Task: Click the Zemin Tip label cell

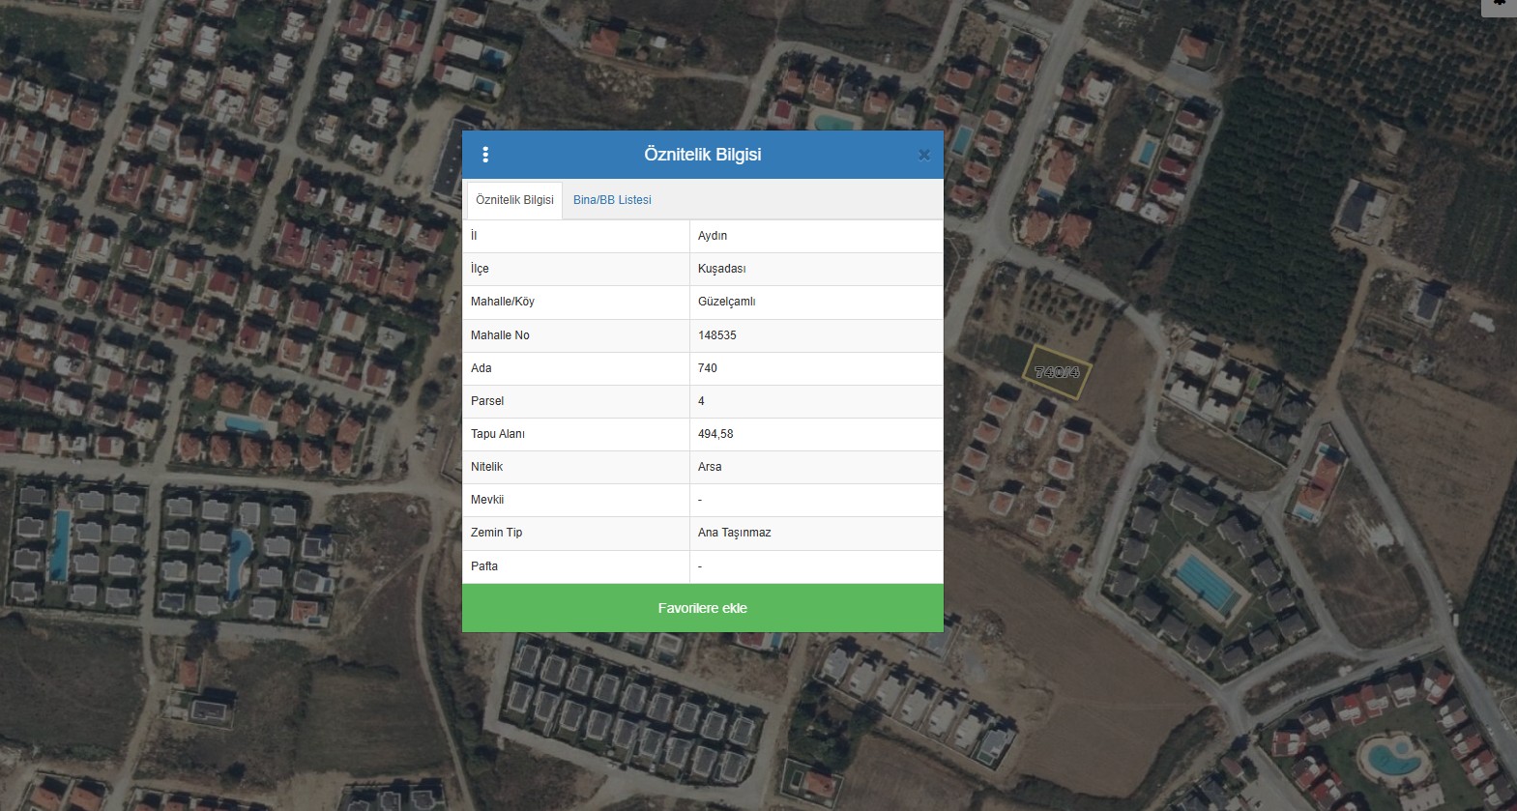Action: click(496, 533)
